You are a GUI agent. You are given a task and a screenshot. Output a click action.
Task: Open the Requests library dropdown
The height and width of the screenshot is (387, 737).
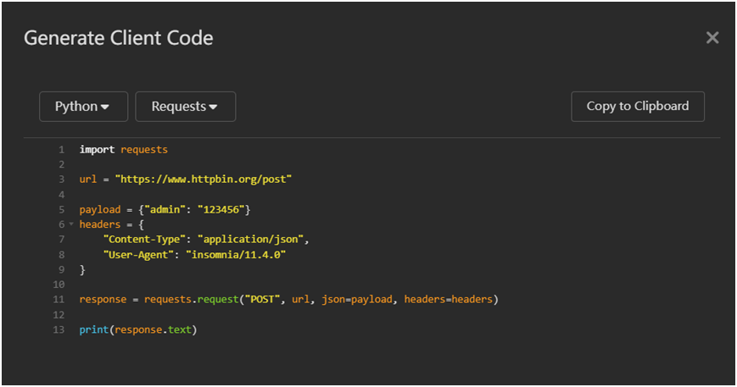click(185, 107)
